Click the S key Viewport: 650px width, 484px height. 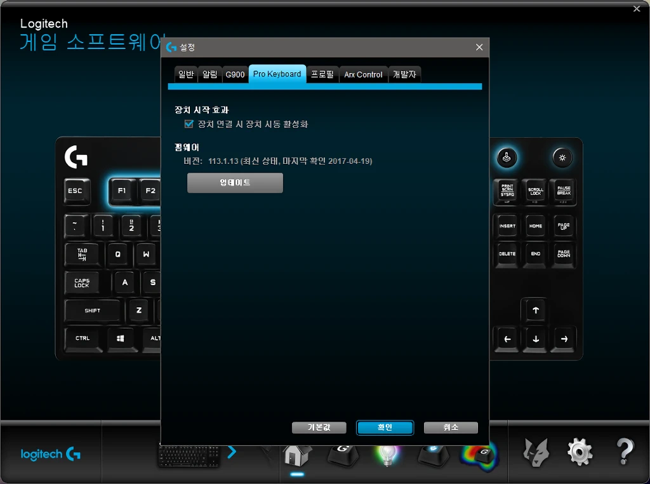coord(152,283)
